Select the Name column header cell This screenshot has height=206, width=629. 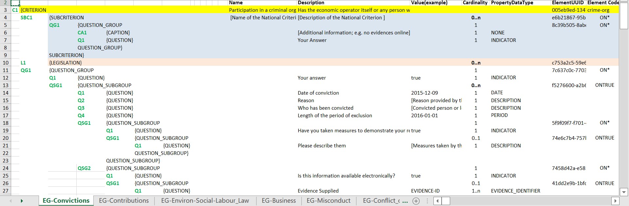262,3
